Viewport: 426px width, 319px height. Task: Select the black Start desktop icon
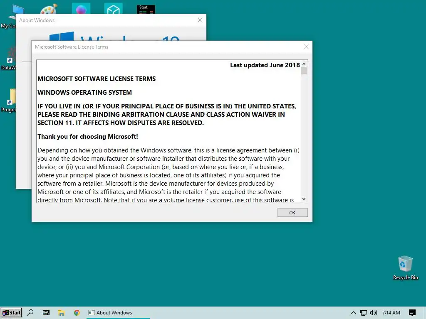[146, 10]
